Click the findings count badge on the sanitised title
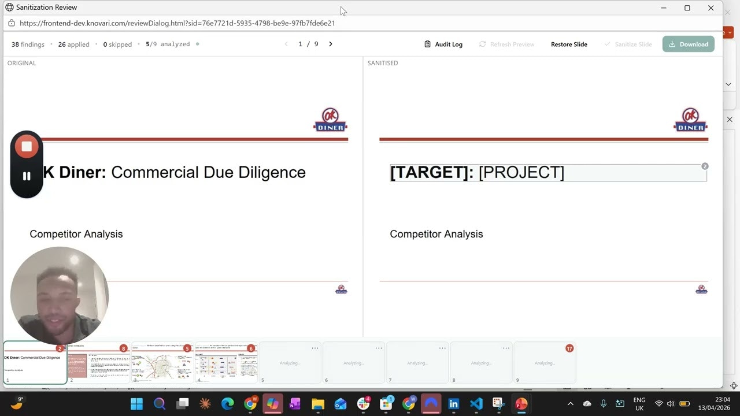 [x=705, y=166]
